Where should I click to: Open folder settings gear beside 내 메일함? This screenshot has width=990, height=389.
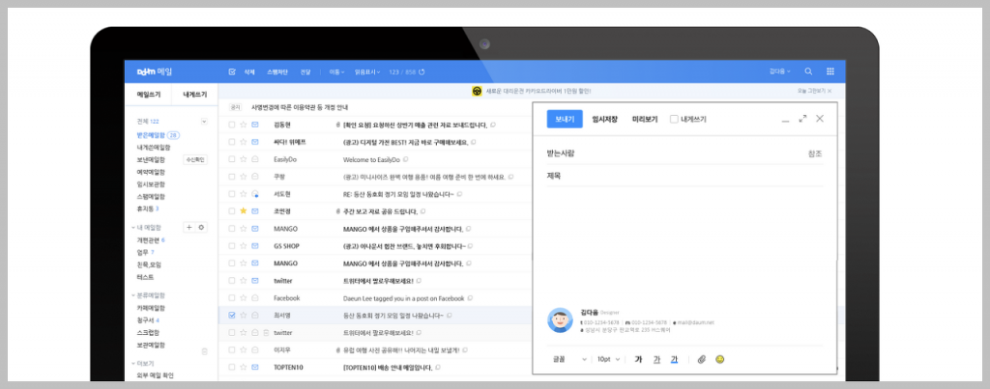201,228
